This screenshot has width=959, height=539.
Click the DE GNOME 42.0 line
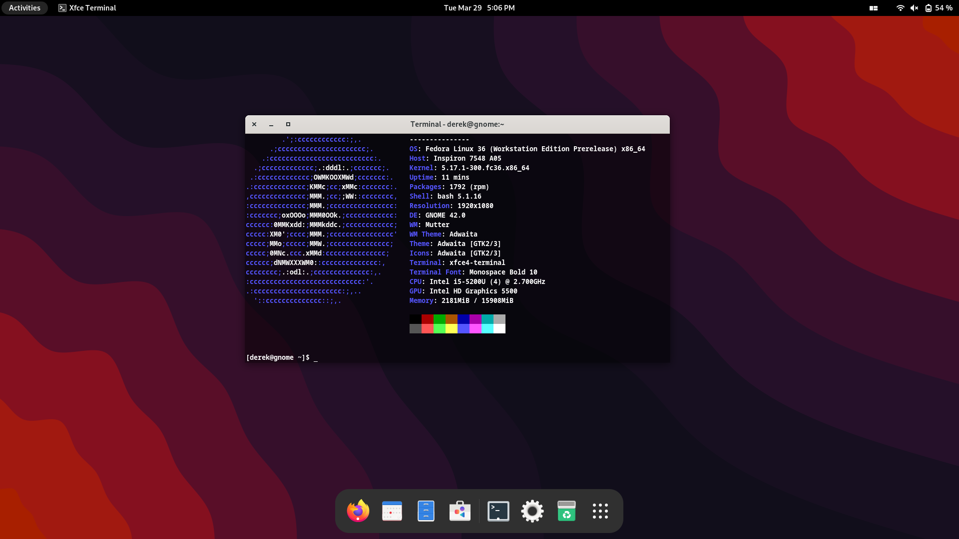click(x=438, y=215)
